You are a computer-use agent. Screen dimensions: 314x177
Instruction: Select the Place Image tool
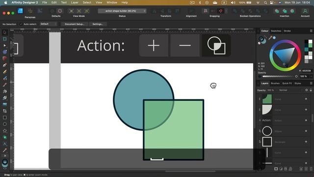(x=4, y=104)
